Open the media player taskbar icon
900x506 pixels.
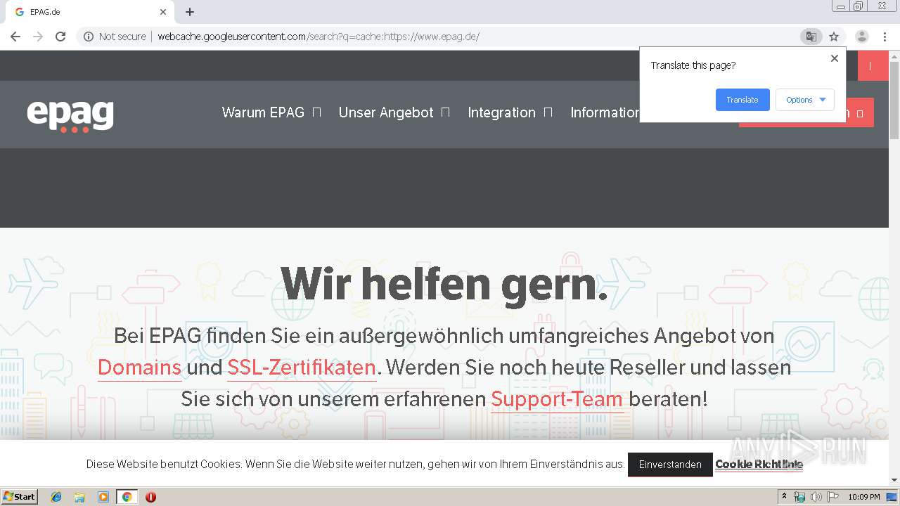coord(103,497)
